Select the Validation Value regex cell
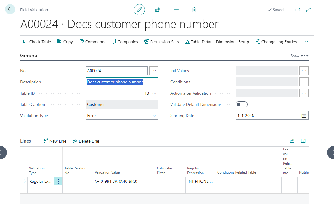Image resolution: width=334 pixels, height=204 pixels. 124,181
